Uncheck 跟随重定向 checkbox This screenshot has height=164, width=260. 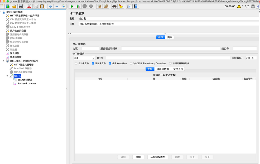click(93, 63)
